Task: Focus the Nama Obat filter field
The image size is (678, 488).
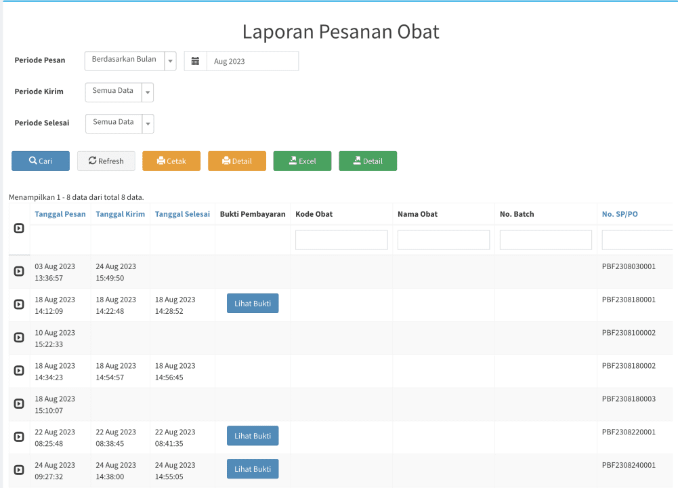Action: coord(444,240)
